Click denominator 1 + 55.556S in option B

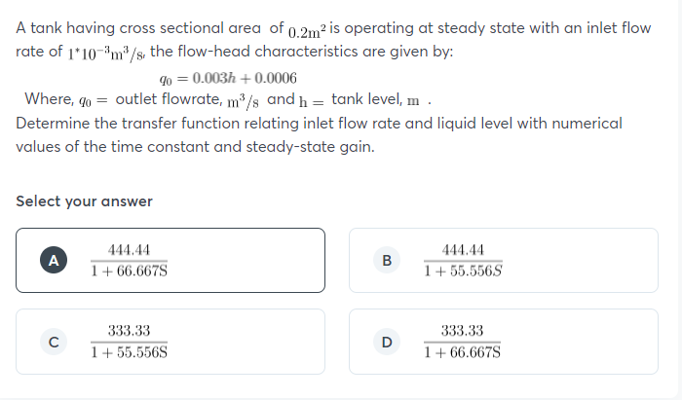point(463,271)
